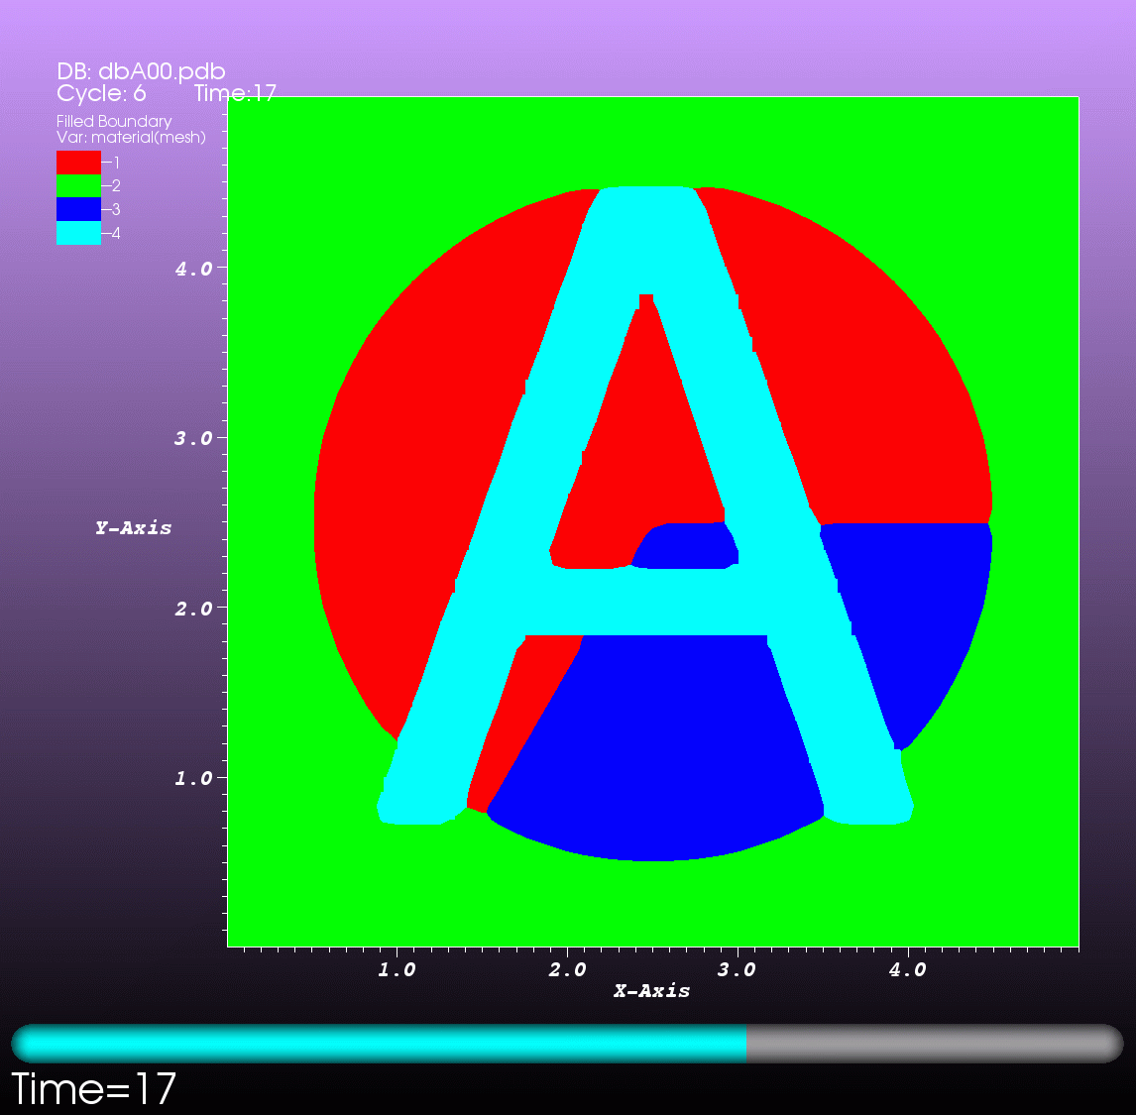Click the 'Cycle: 6' text
The width and height of the screenshot is (1136, 1115).
coord(101,93)
